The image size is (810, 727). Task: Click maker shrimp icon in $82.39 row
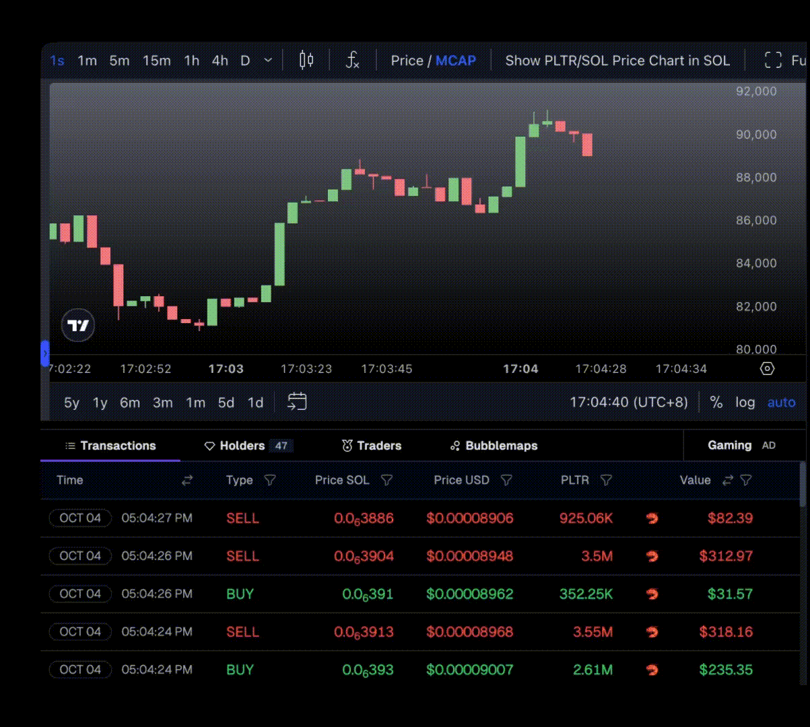(x=652, y=518)
